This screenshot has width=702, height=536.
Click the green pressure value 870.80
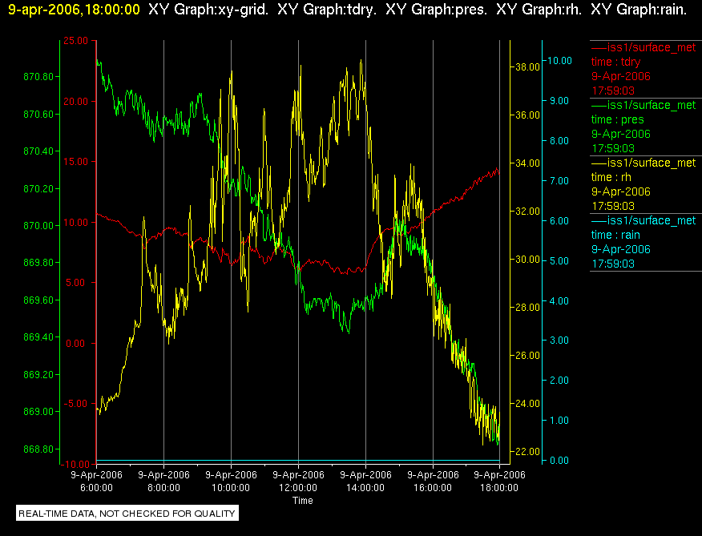(38, 77)
